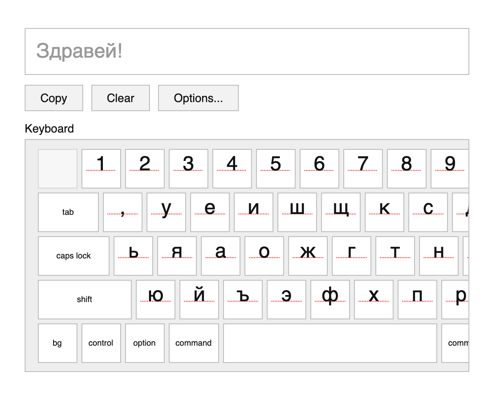
Task: Toggle the caps lock key
Action: [x=73, y=256]
